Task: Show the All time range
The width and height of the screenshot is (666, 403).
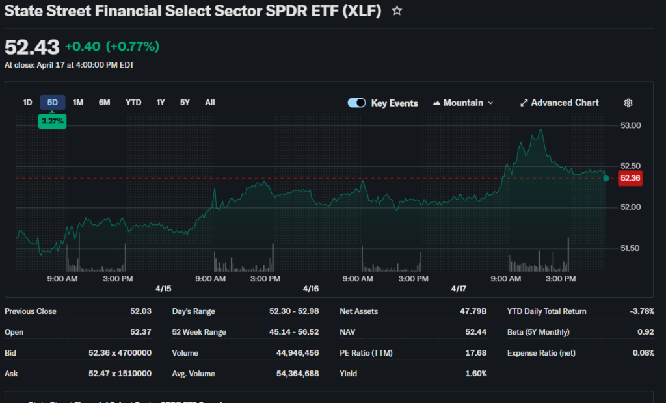Action: click(209, 102)
